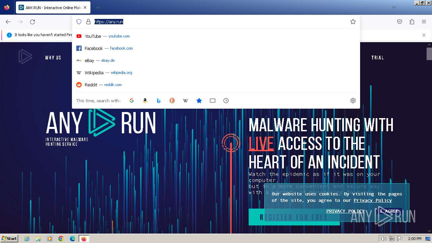Open the Extensions panel

point(412,22)
